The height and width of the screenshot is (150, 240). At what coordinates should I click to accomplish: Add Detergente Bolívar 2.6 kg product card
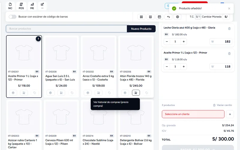[x=136, y=125]
